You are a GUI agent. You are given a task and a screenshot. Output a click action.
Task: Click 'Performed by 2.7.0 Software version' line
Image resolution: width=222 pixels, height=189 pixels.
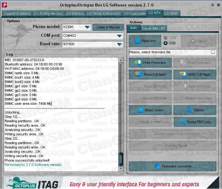tap(33, 165)
